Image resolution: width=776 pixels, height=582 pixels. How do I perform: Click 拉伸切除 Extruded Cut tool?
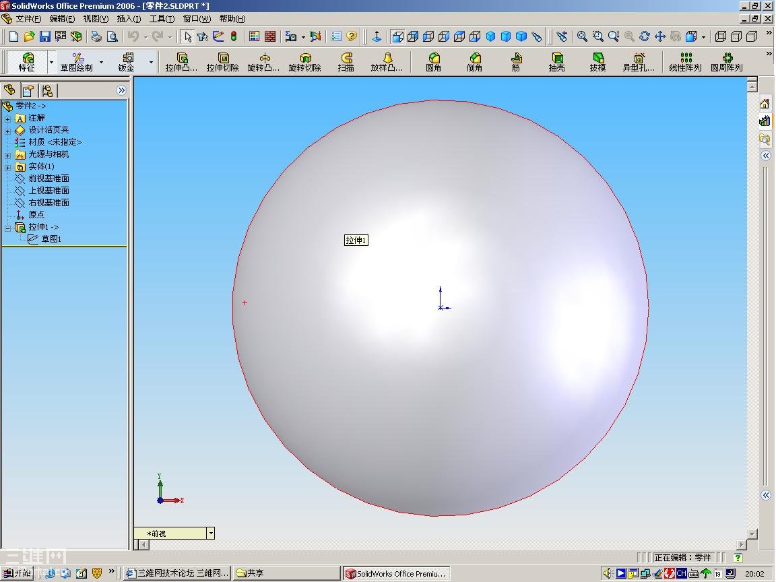coord(223,62)
